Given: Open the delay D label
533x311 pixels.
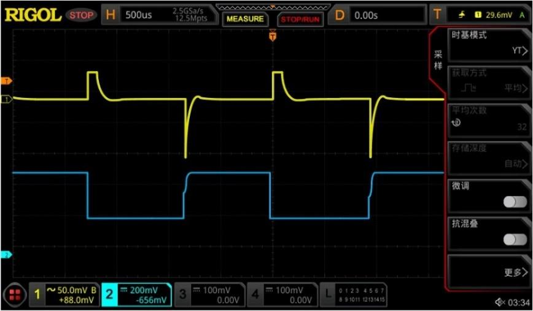Looking at the screenshot, I should click(x=339, y=15).
